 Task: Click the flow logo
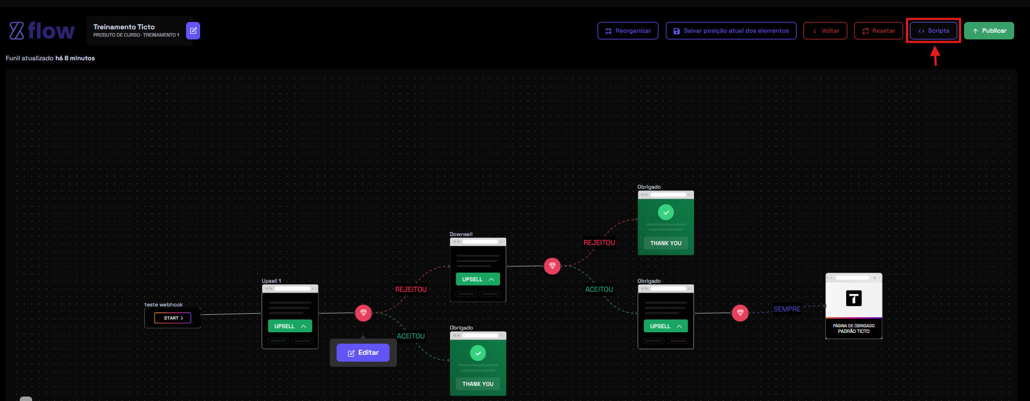[42, 31]
